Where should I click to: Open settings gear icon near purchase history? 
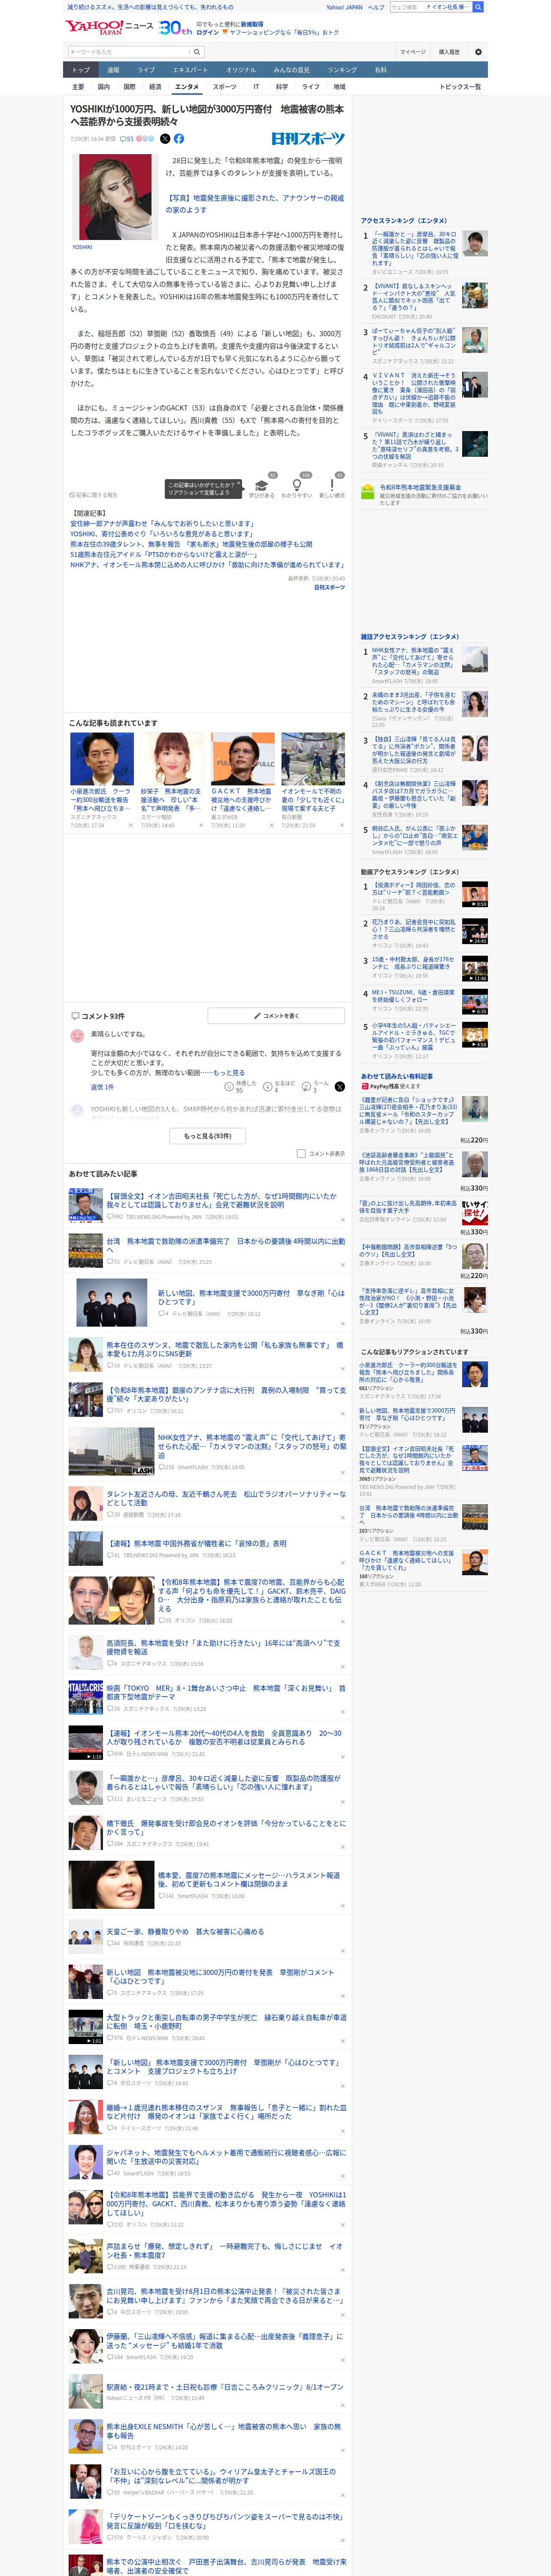pyautogui.click(x=478, y=52)
